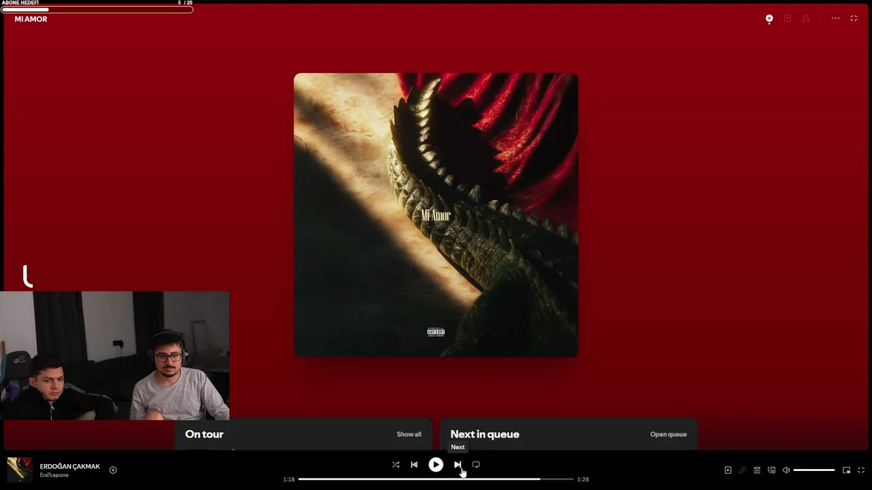
Task: Mute the volume with the speaker icon
Action: (x=786, y=470)
